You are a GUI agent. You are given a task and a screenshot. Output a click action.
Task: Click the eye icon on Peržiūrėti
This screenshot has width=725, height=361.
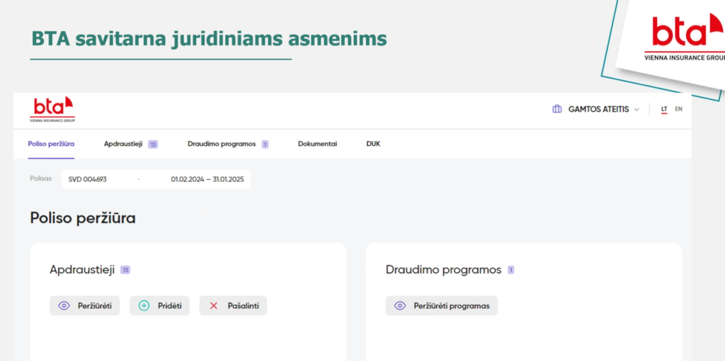(x=64, y=306)
